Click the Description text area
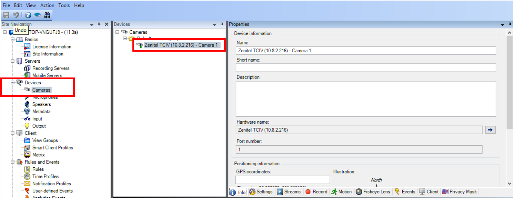The image size is (513, 198). point(366,99)
